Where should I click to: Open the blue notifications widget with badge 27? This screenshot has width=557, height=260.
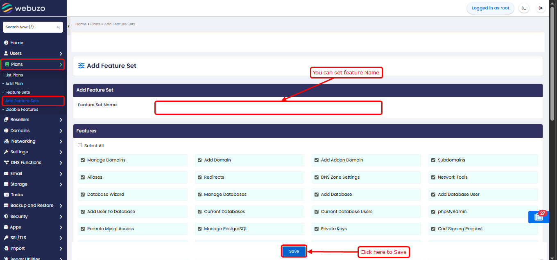coord(539,217)
